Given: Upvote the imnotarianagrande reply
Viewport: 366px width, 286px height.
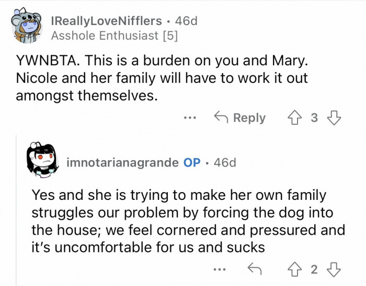Looking at the screenshot, I should point(295,269).
